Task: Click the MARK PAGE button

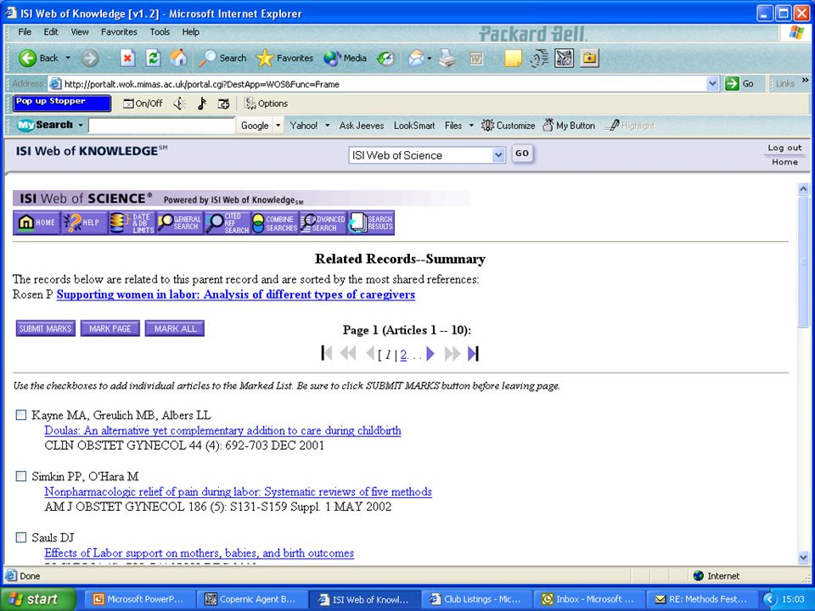Action: (x=110, y=328)
